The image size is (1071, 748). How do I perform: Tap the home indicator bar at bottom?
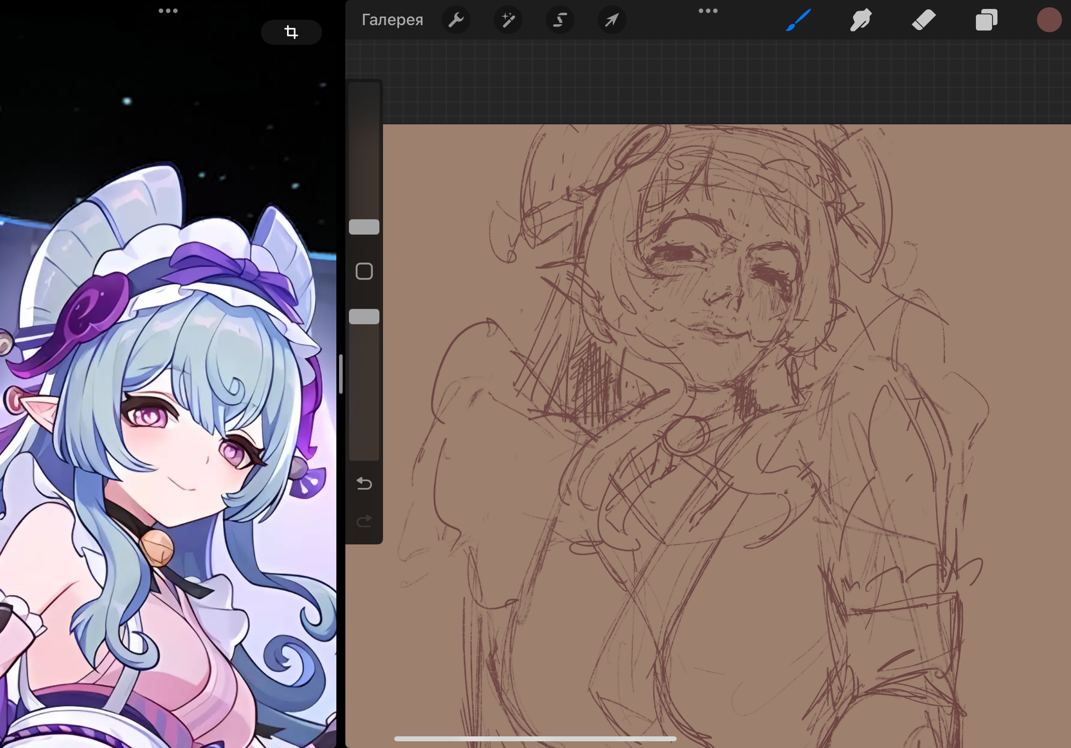(x=535, y=739)
